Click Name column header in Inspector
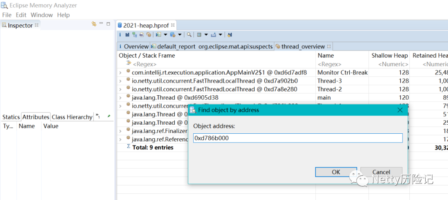This screenshot has width=448, height=200. pyautogui.click(x=27, y=126)
